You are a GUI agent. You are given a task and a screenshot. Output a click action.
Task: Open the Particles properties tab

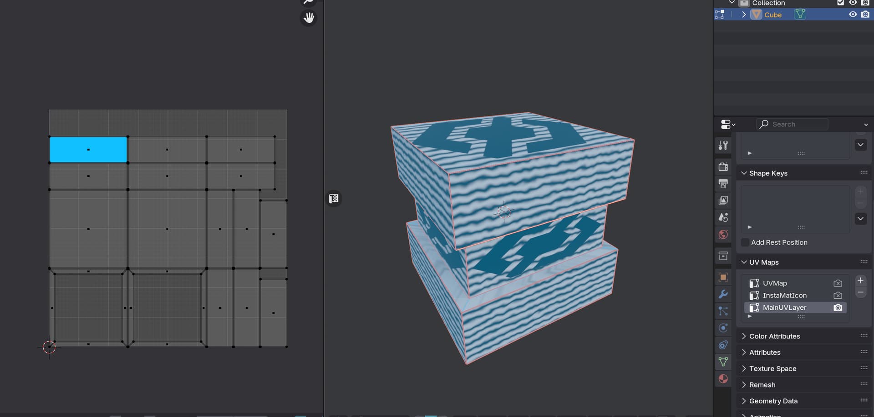723,311
